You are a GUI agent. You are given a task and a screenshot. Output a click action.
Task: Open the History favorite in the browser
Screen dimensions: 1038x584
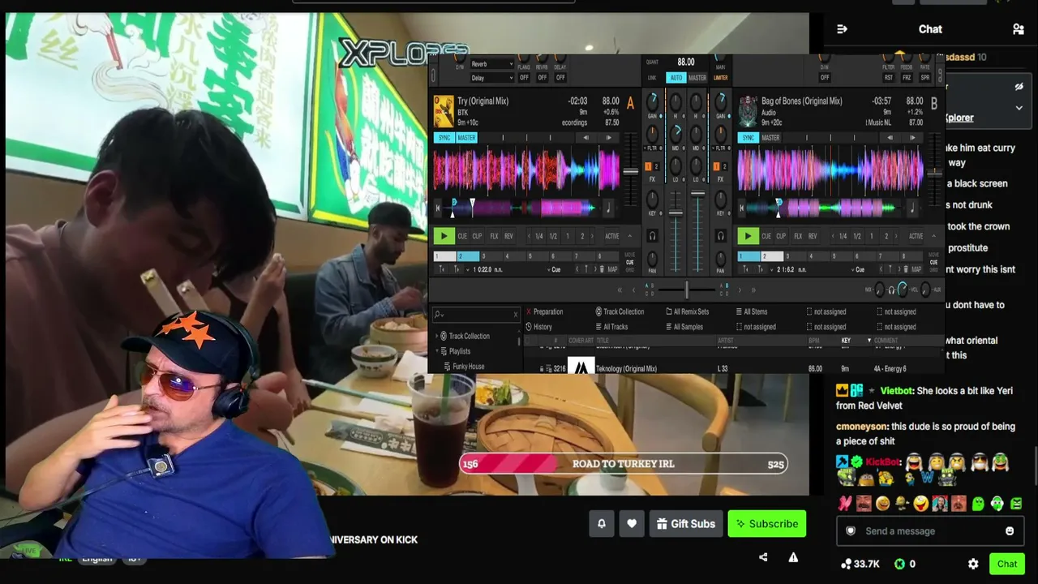point(539,327)
